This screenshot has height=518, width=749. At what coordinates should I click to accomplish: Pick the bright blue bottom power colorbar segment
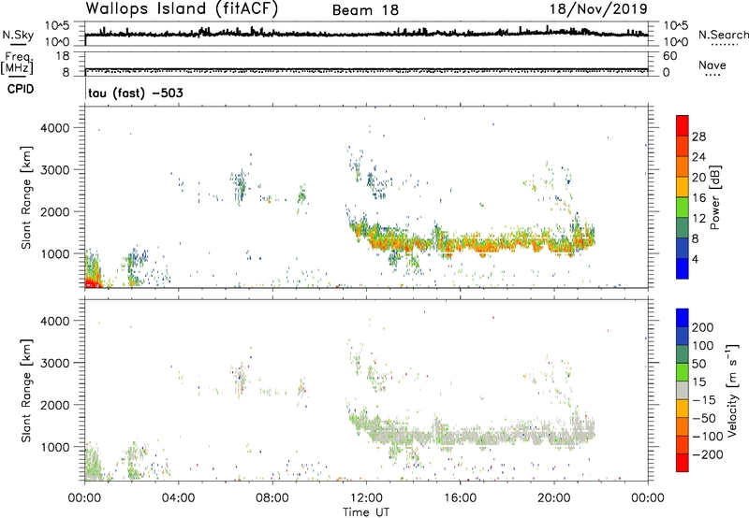point(683,268)
